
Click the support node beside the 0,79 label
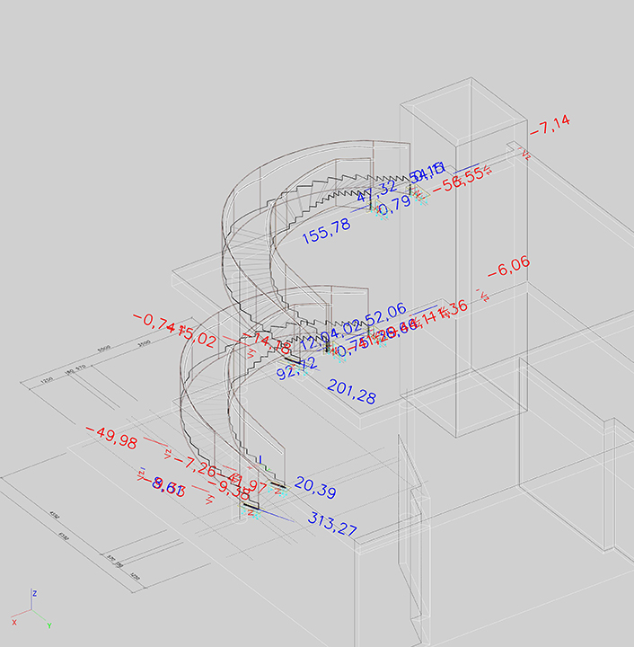(380, 214)
